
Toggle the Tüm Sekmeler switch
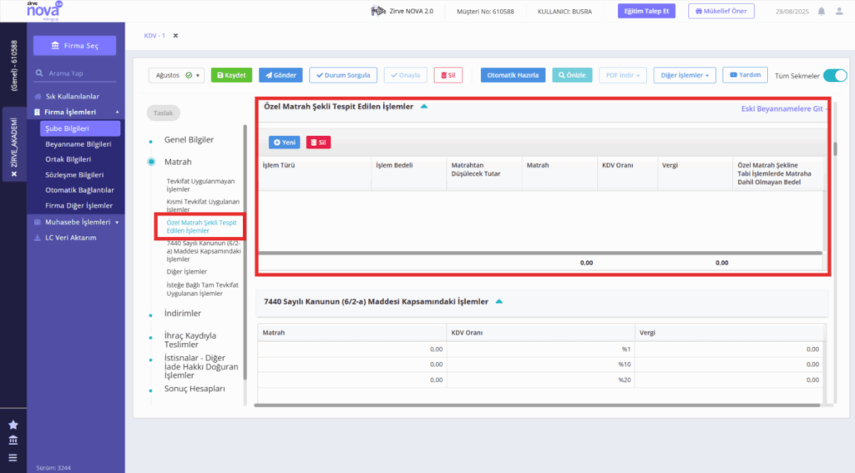coord(835,76)
